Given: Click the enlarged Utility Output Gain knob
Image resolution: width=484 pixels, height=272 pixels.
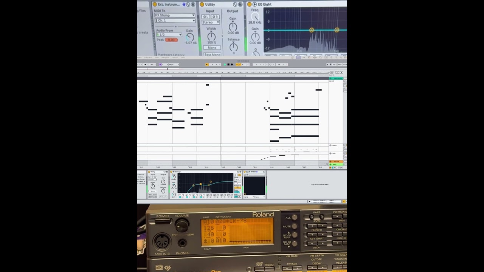Looking at the screenshot, I should tap(233, 26).
